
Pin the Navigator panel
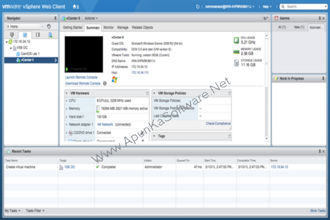coord(56,18)
